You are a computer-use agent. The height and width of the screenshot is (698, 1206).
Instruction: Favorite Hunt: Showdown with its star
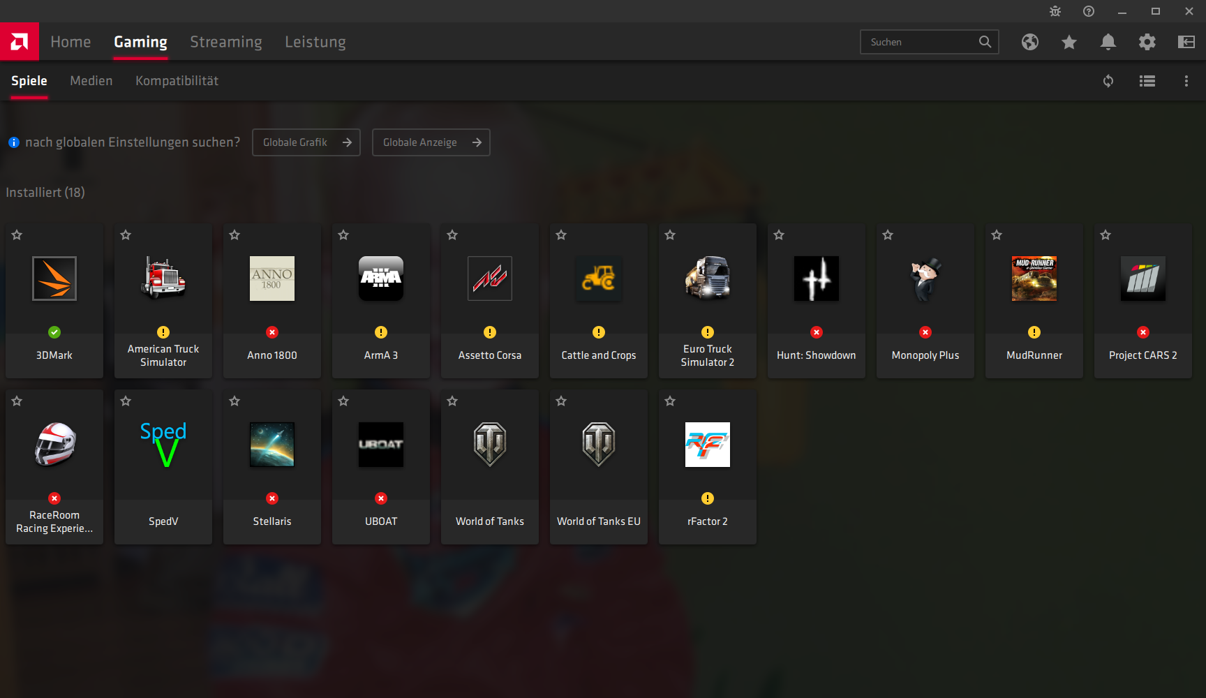(x=779, y=235)
